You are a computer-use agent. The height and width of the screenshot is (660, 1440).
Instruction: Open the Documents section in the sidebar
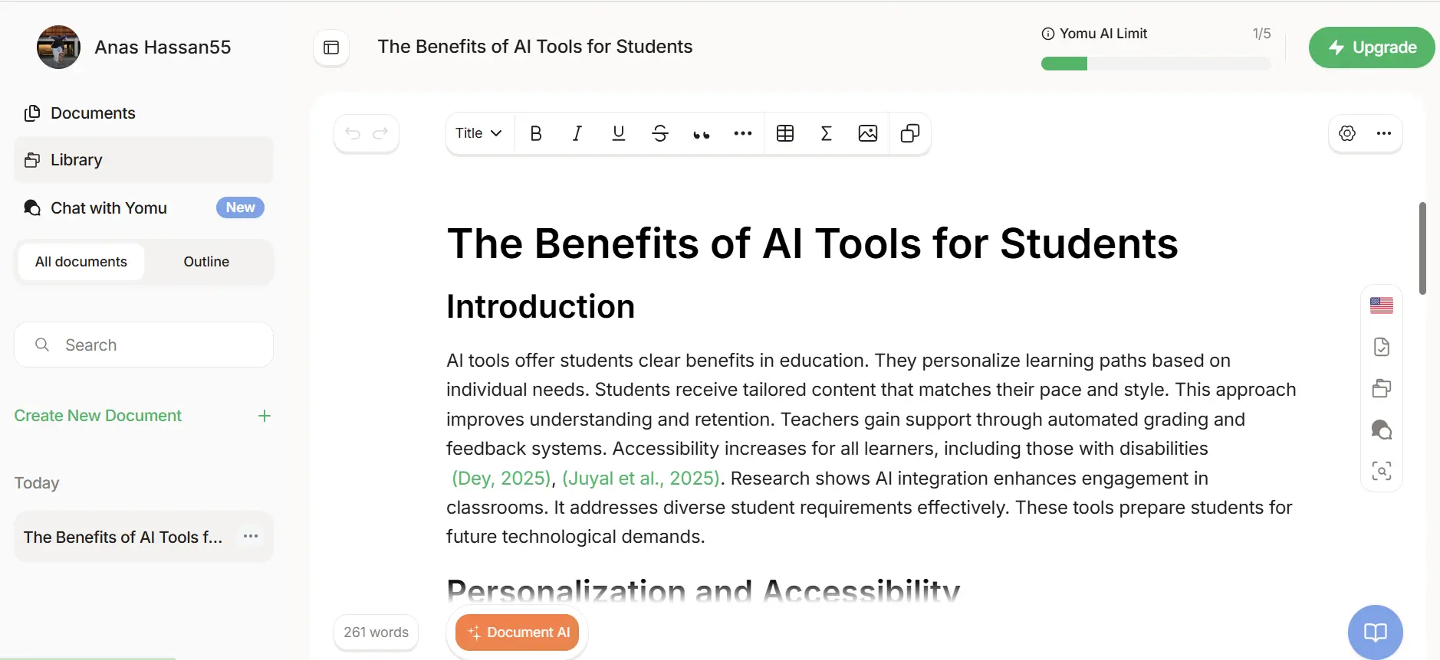(143, 113)
